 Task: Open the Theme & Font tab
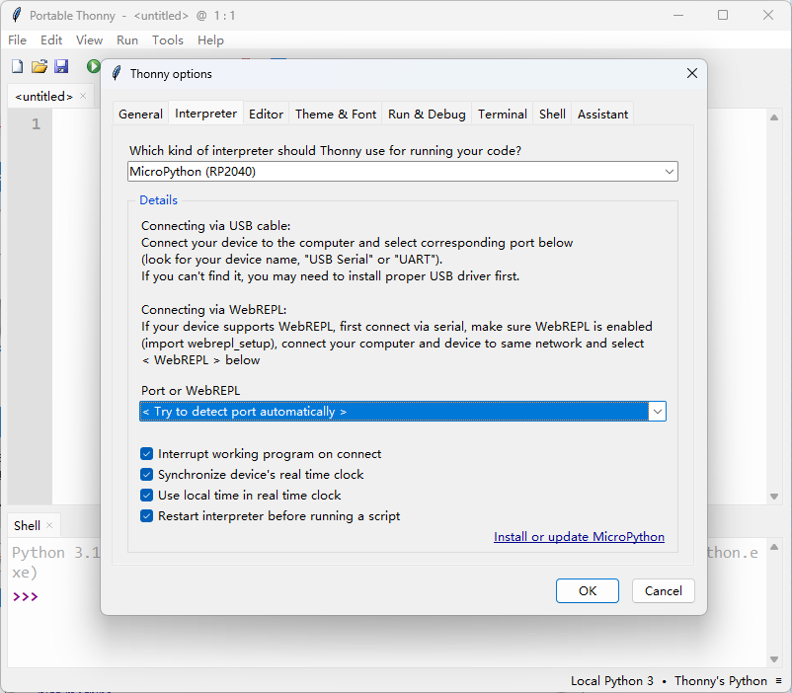336,115
